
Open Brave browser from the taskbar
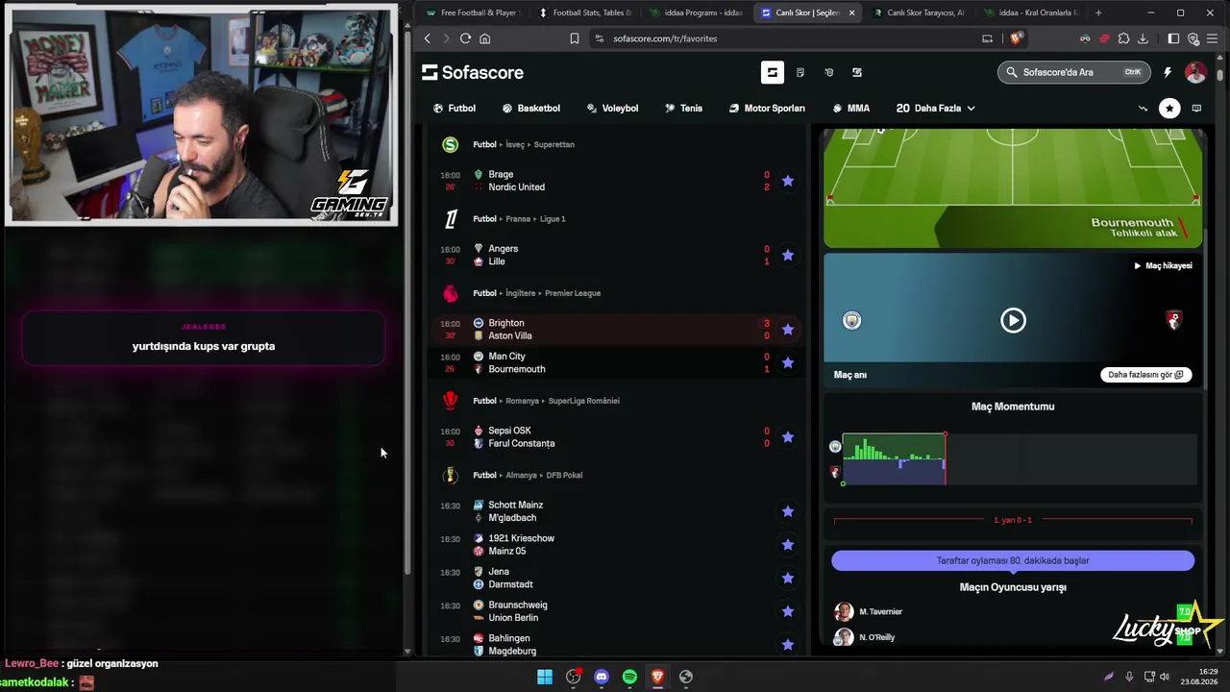click(x=657, y=677)
